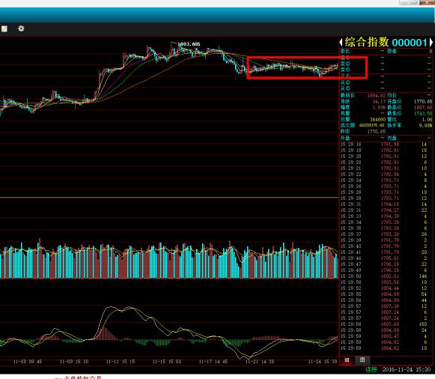Click the 11-24 15:30 time axis label
This screenshot has width=435, height=379.
[323, 362]
